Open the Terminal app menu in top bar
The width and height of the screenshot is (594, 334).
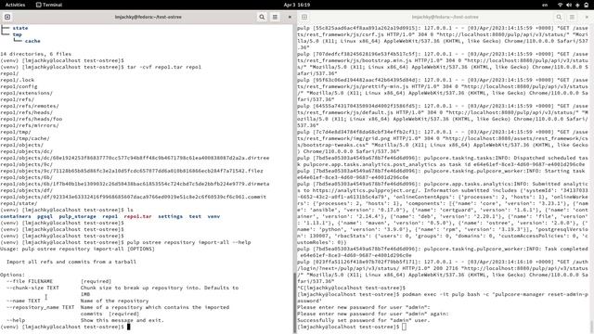(49, 5)
